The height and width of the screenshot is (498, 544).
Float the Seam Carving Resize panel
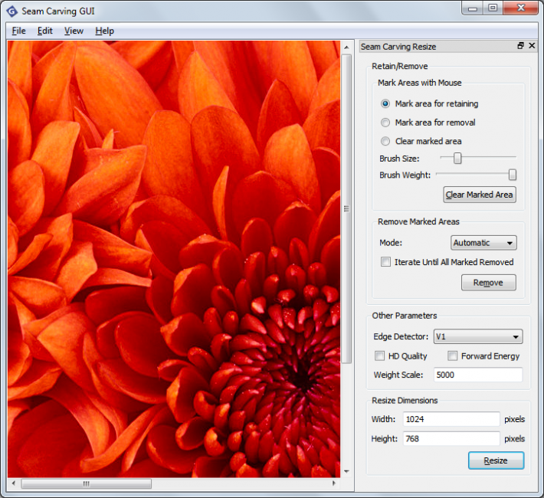coord(520,46)
